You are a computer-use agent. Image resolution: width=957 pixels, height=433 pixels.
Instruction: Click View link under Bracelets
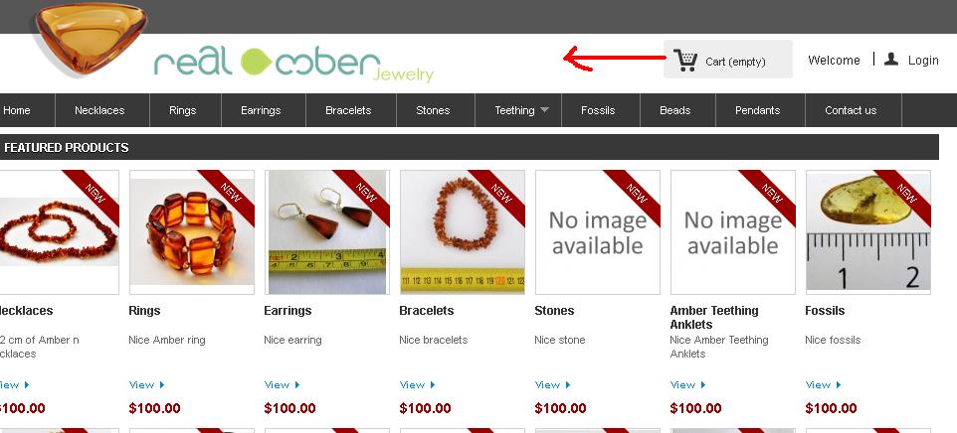[x=412, y=385]
